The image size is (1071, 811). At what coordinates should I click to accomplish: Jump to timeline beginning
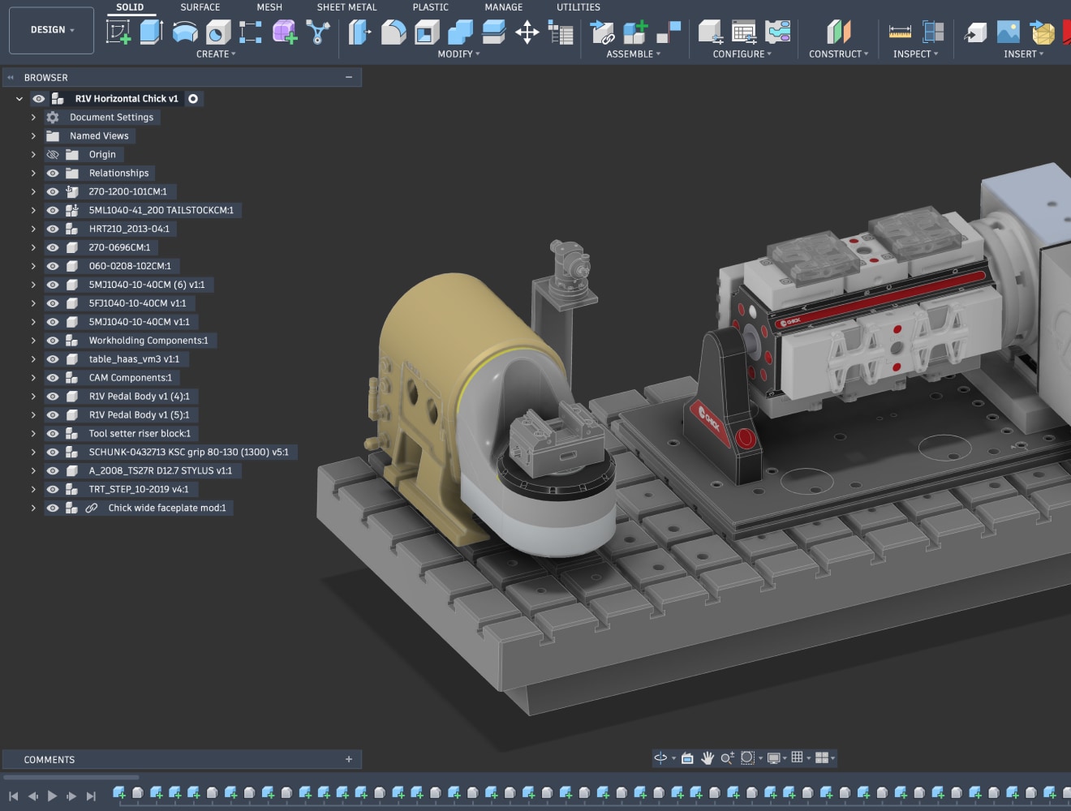[13, 796]
